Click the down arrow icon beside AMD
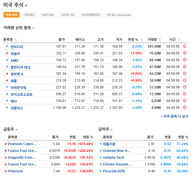This screenshot has height=176, width=193. click(x=7, y=60)
